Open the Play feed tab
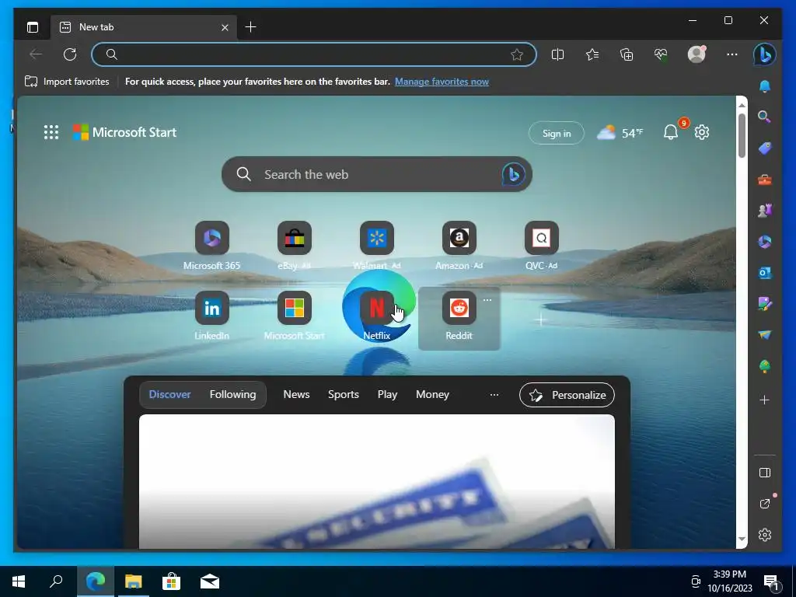The height and width of the screenshot is (597, 796). 387,394
